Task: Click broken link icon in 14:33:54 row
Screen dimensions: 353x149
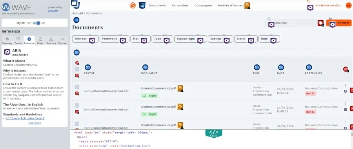Action: click(x=180, y=88)
